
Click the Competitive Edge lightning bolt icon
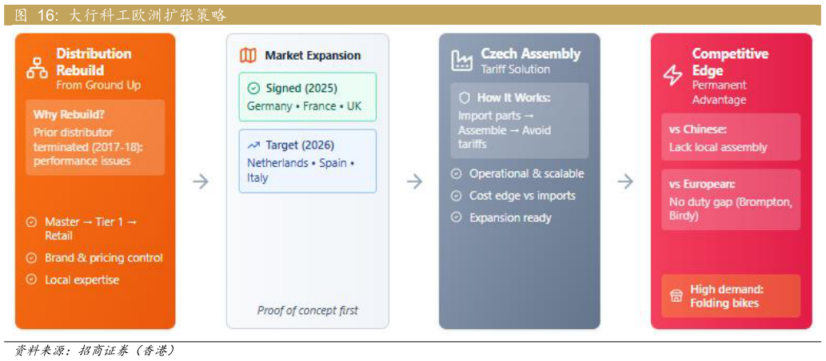pyautogui.click(x=673, y=76)
